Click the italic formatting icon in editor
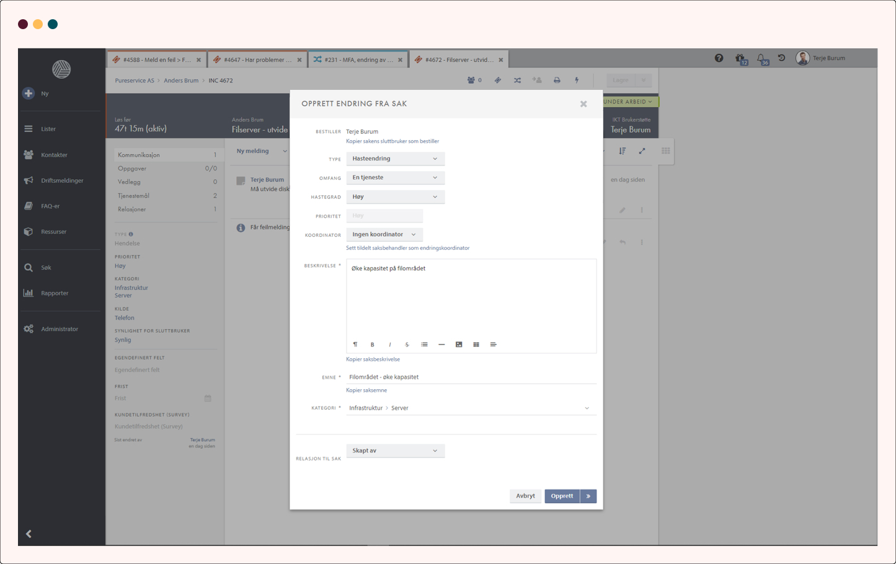This screenshot has height=564, width=896. (390, 345)
